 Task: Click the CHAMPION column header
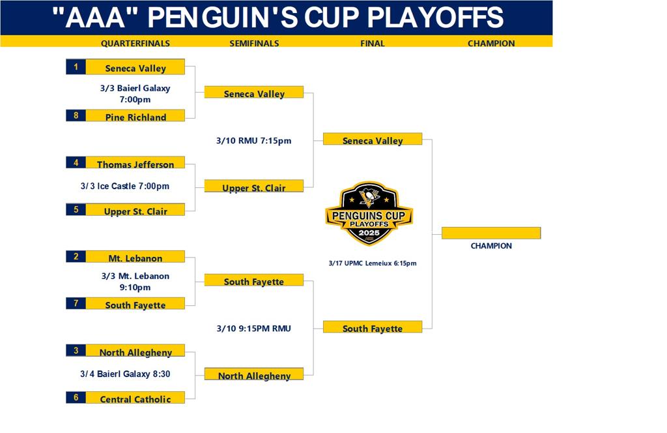(x=491, y=43)
